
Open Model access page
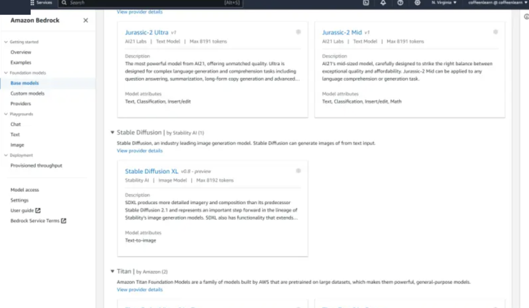pos(24,190)
